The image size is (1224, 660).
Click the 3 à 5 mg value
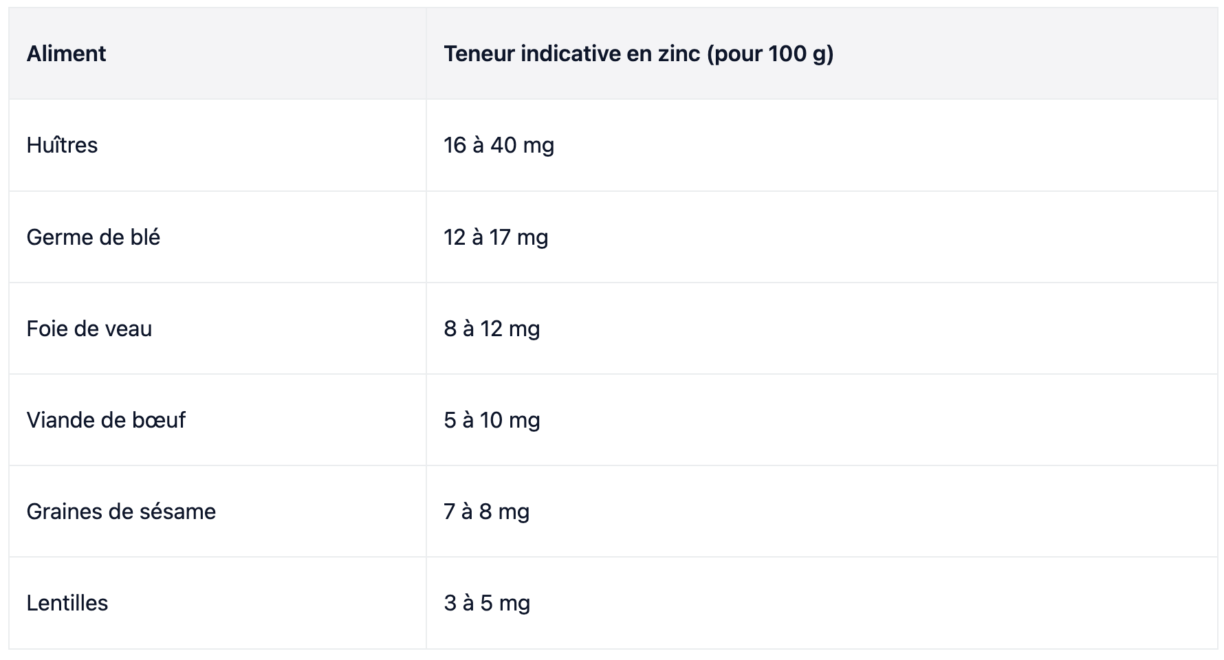487,603
